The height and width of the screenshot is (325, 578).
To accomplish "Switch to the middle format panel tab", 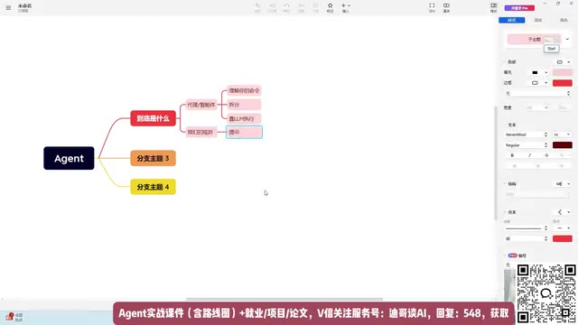I will point(538,20).
